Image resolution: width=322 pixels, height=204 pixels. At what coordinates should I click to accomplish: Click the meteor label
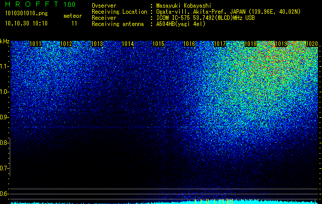(x=73, y=16)
